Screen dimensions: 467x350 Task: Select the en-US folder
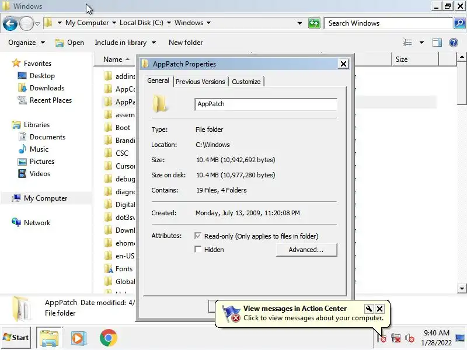pyautogui.click(x=125, y=256)
